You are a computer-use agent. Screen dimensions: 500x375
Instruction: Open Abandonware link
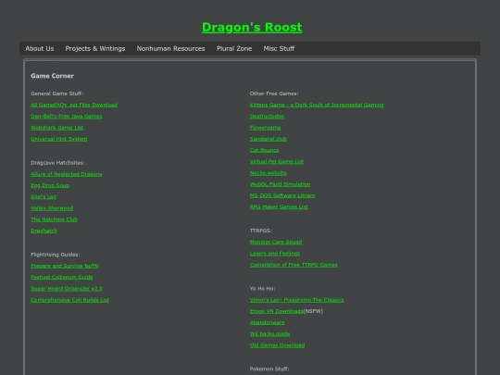tap(268, 323)
